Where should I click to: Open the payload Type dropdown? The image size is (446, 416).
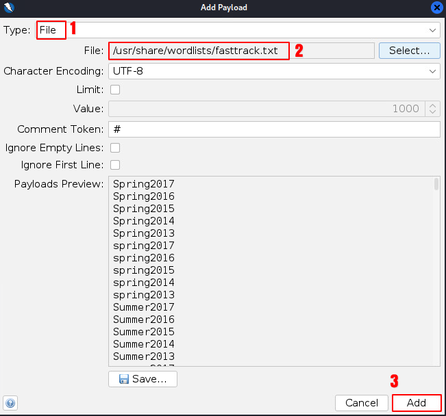click(432, 30)
